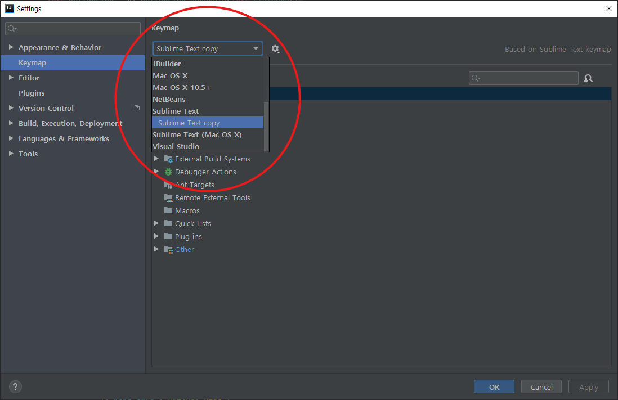Expand the Tools settings section
618x400 pixels.
(11, 153)
